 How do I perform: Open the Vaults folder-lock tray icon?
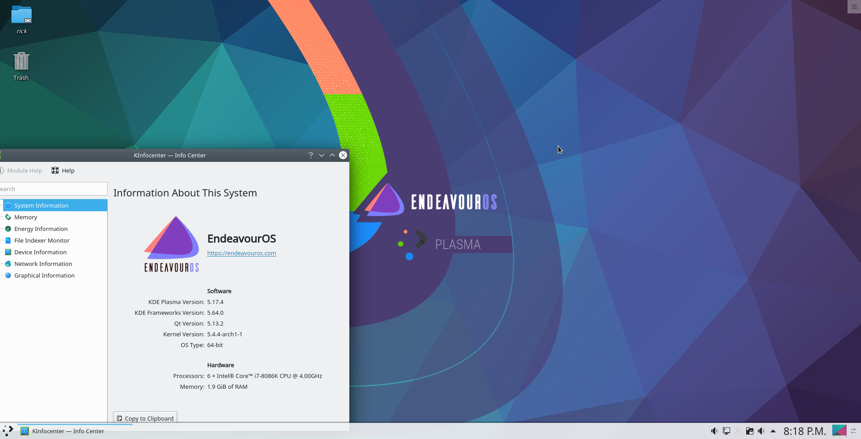pyautogui.click(x=749, y=431)
